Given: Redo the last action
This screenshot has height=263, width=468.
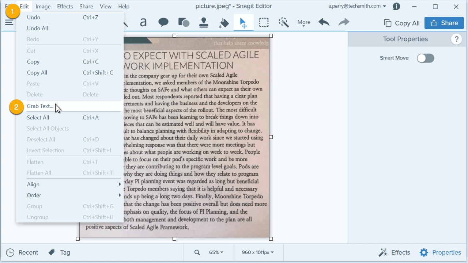Looking at the screenshot, I should point(343,22).
